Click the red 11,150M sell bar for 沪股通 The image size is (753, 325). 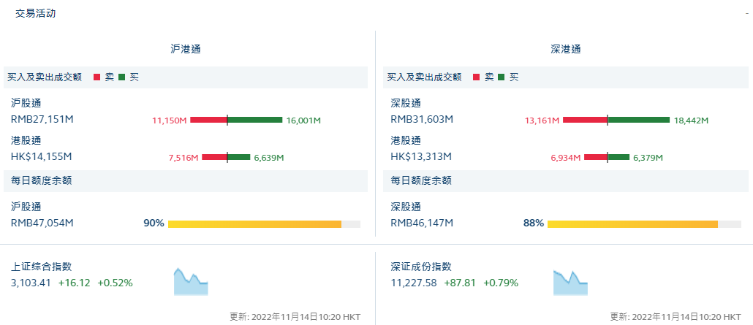pos(208,120)
